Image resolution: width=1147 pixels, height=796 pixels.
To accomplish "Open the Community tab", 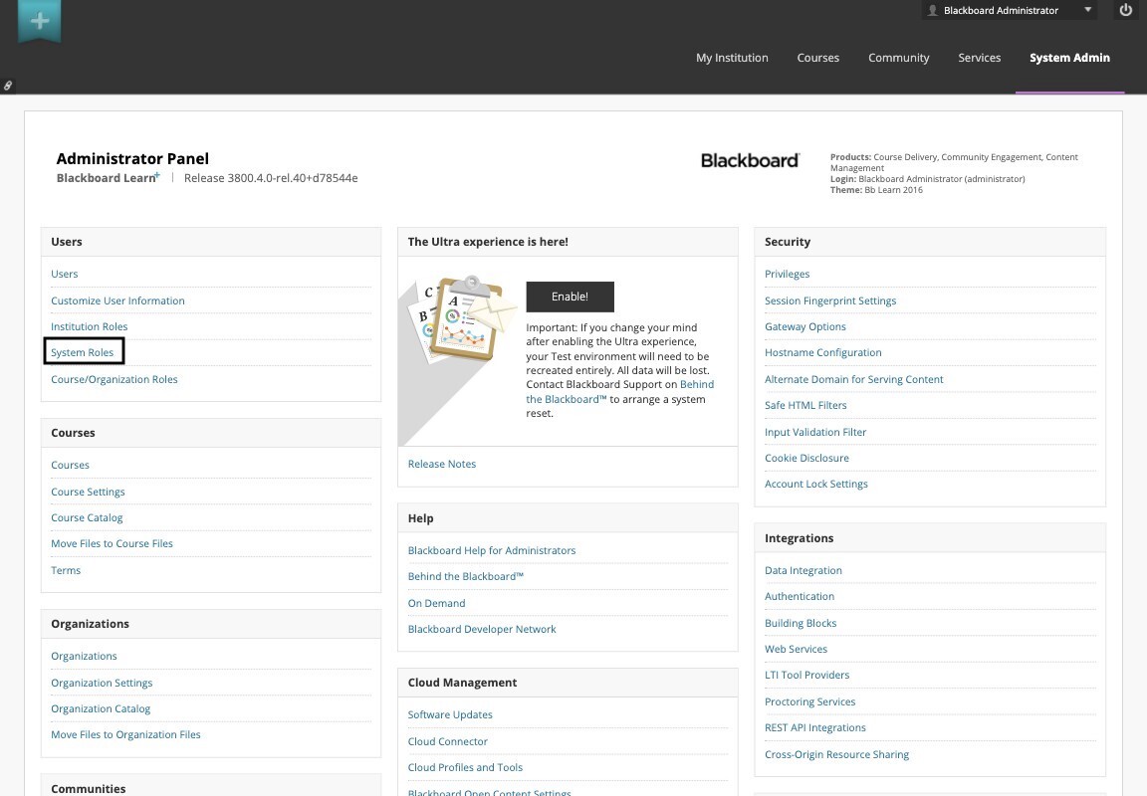I will [898, 58].
